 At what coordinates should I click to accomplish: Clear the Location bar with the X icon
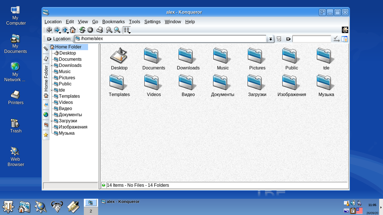coord(49,39)
